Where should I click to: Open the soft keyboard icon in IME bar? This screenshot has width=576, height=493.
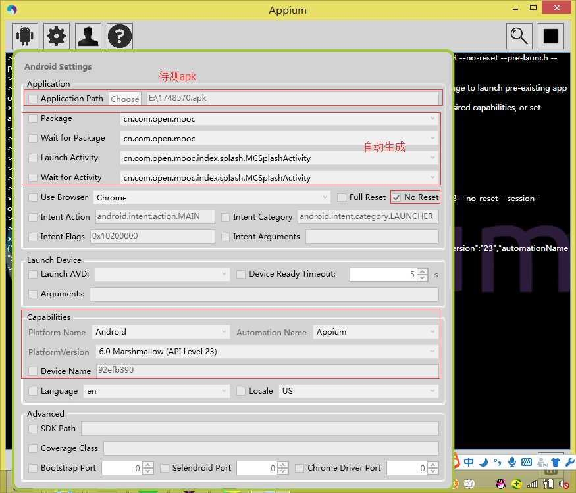coord(527,462)
